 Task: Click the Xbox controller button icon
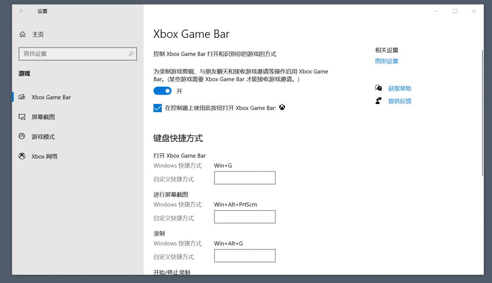[282, 108]
